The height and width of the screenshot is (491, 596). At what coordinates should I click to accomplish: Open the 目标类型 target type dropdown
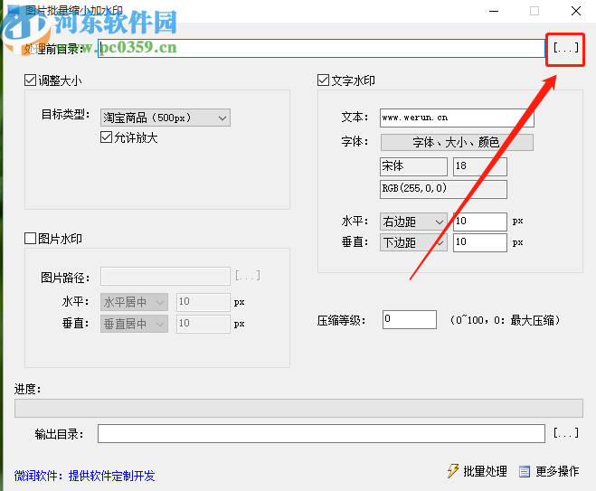click(166, 118)
